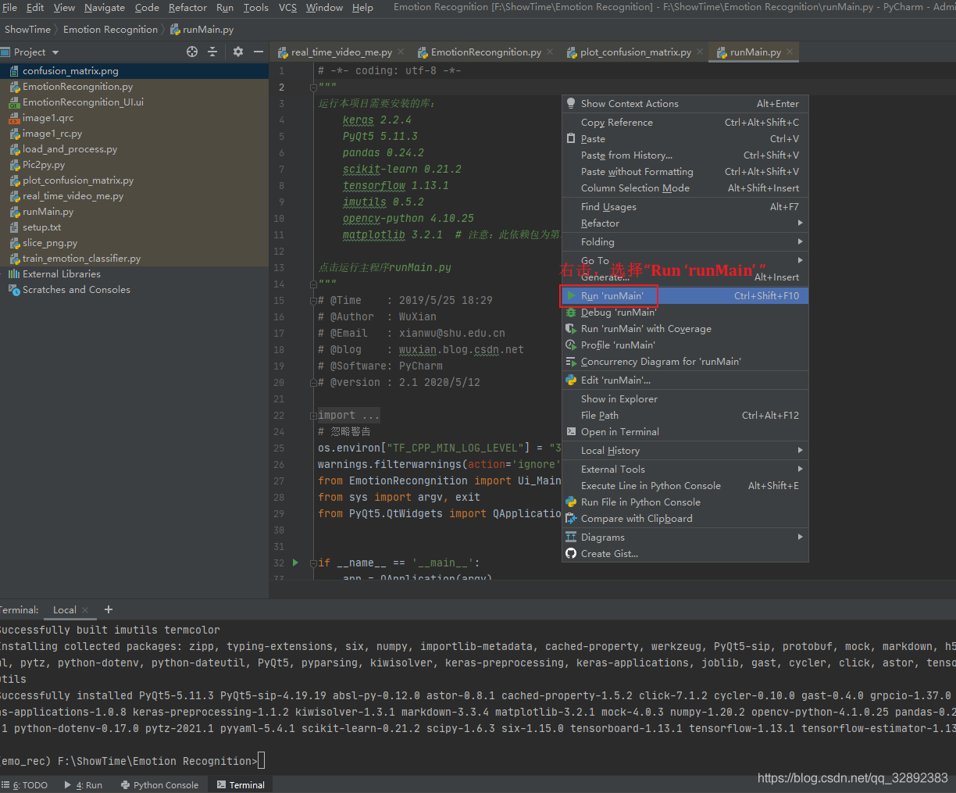Image resolution: width=956 pixels, height=793 pixels.
Task: Click the green play icon of Run 'runMain'
Action: click(x=571, y=296)
